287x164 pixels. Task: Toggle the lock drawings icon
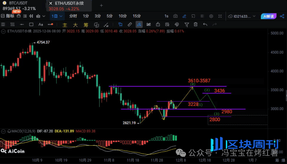[158, 24]
